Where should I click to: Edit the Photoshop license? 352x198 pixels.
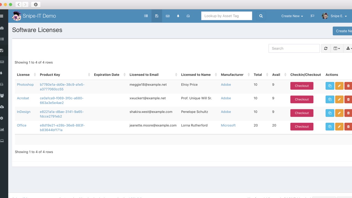339,86
